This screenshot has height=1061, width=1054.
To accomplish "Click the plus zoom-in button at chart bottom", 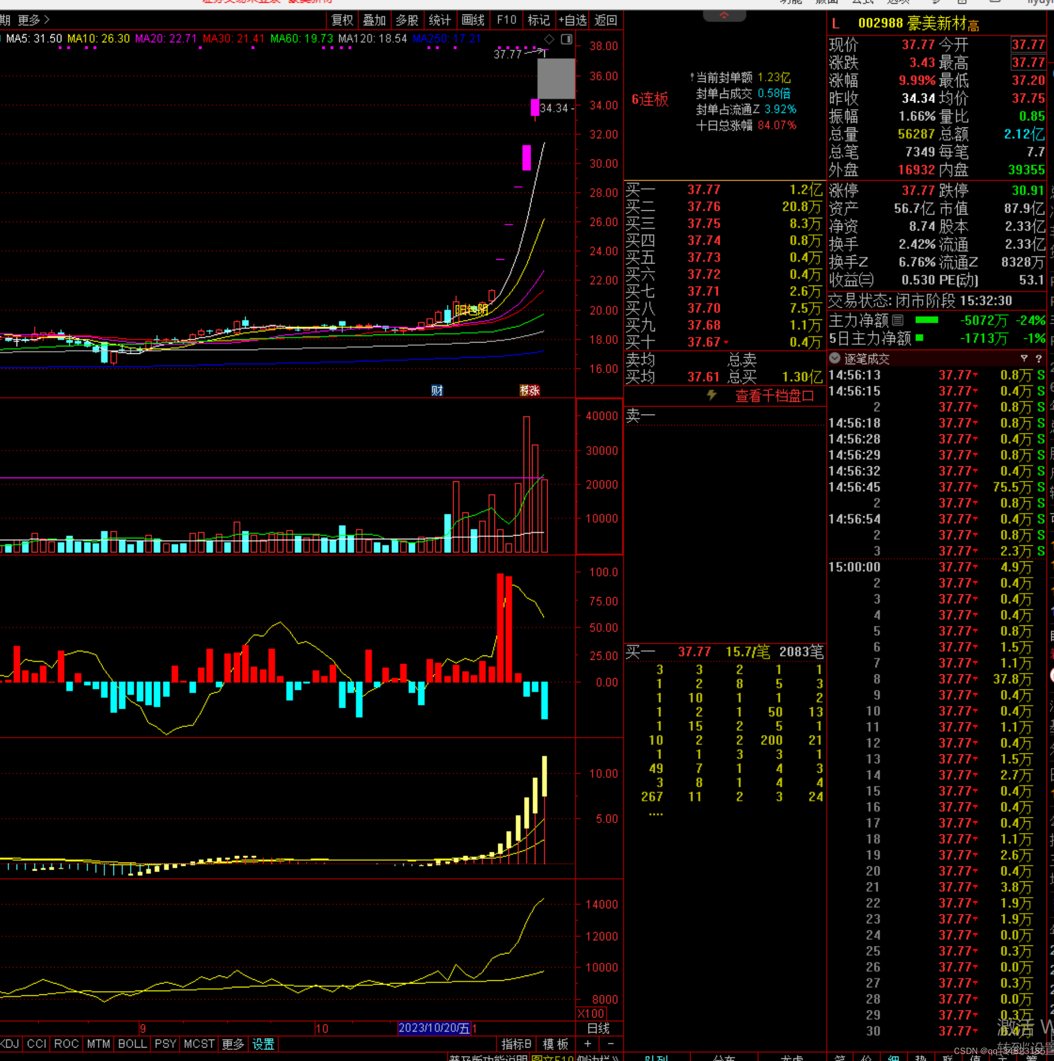I will click(587, 1043).
